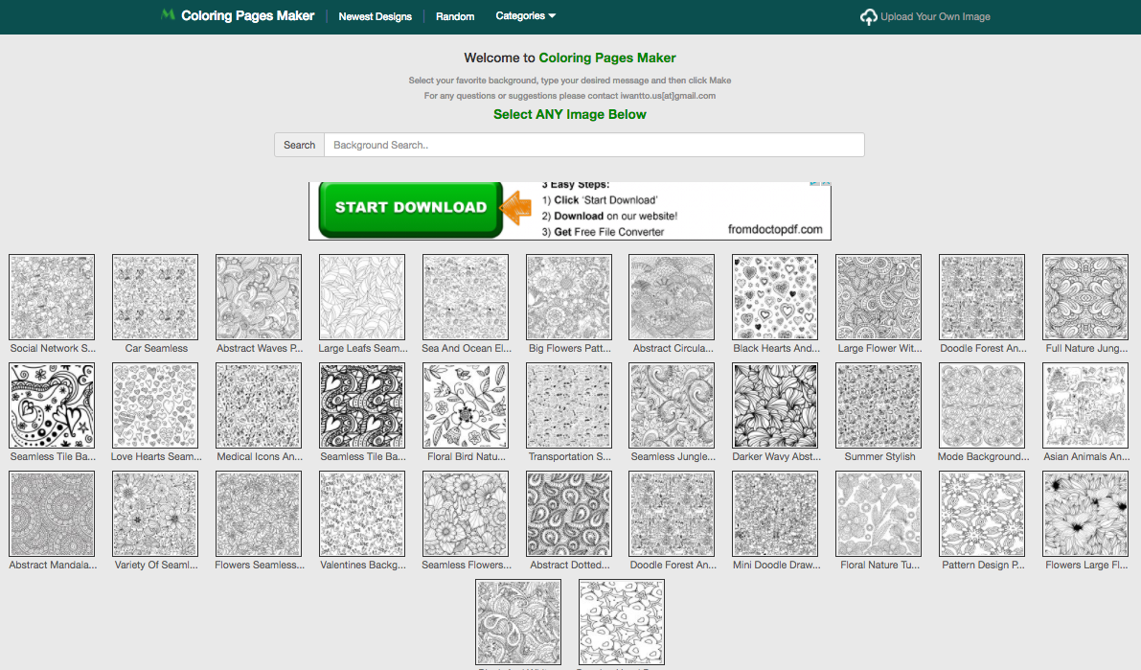Pick the Abstract Mandala thumbnail
Screen dimensions: 1141x670
pos(52,514)
